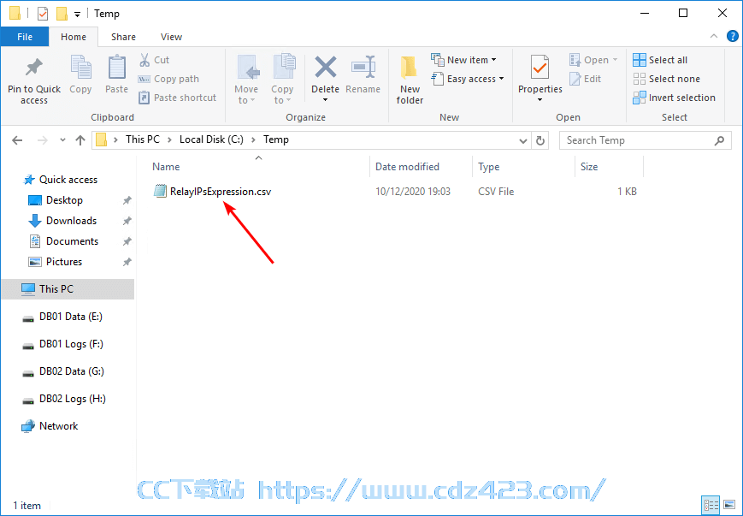
Task: Open Help via the question mark icon
Action: click(x=733, y=36)
